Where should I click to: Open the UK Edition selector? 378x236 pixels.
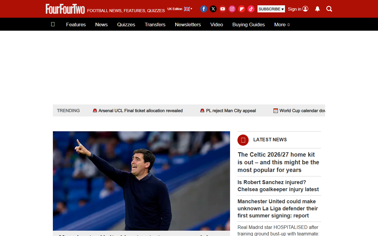click(180, 9)
